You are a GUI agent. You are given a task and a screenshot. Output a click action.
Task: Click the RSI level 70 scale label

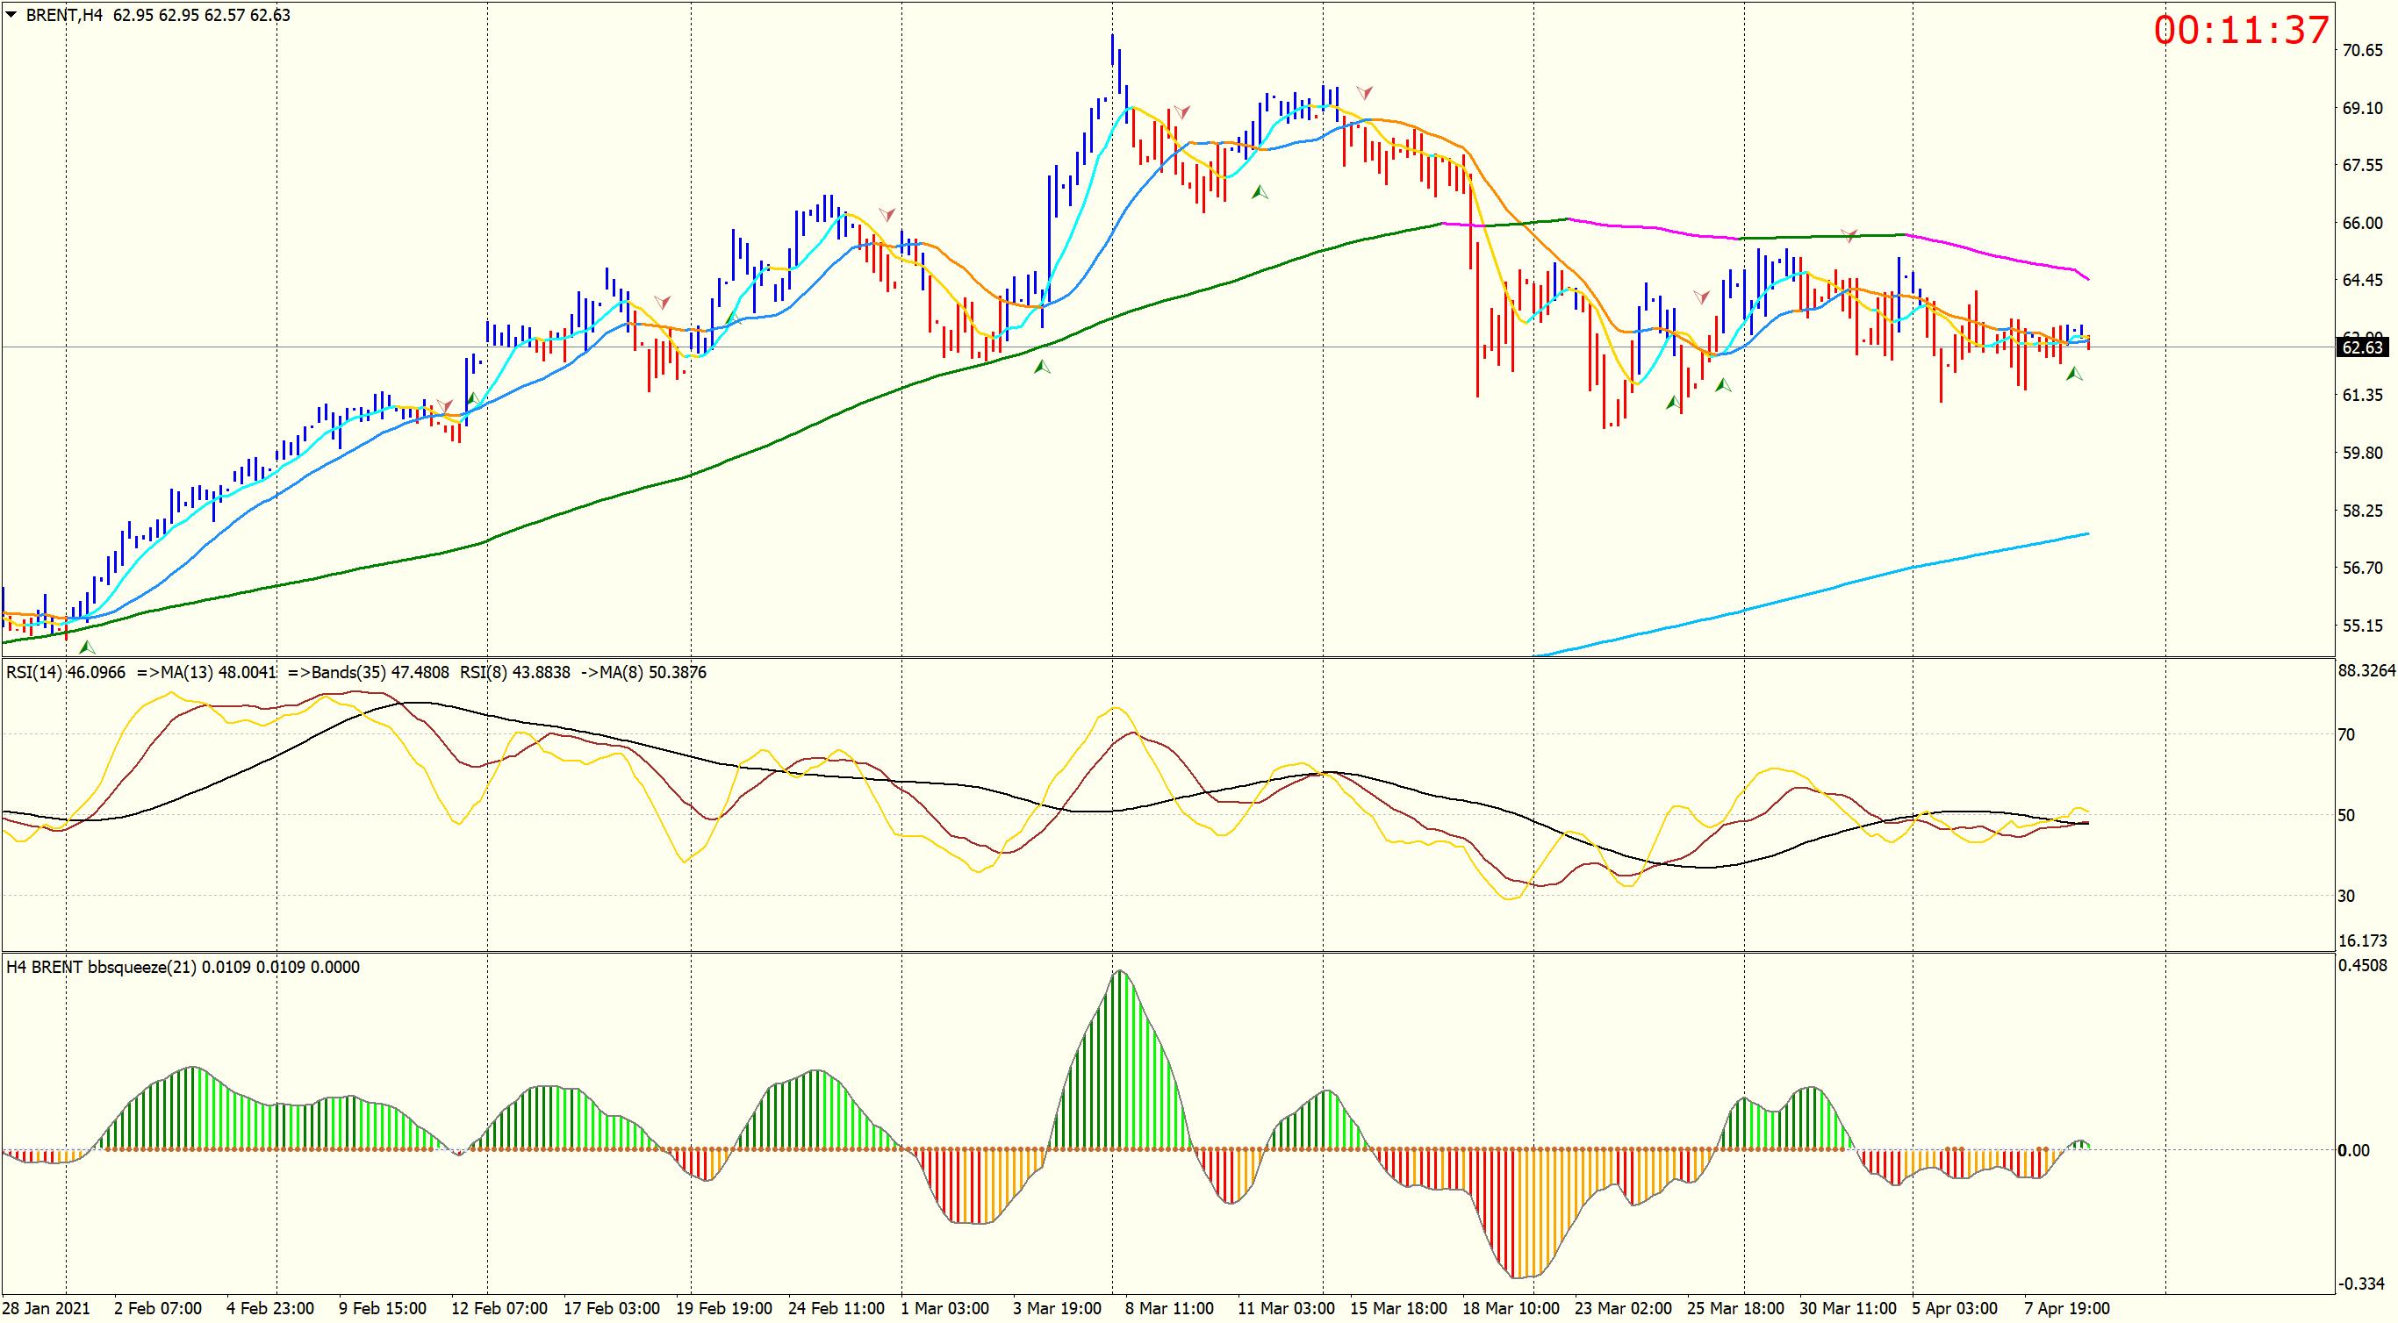click(2346, 734)
